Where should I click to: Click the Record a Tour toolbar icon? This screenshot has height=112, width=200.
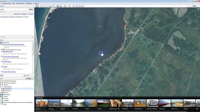tap(53, 6)
